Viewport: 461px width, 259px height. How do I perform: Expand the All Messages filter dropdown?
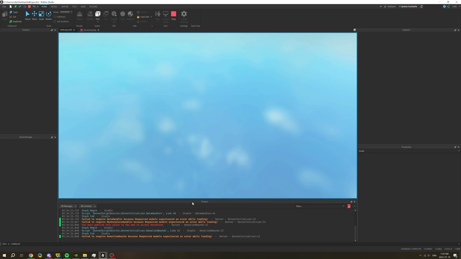pyautogui.click(x=68, y=206)
